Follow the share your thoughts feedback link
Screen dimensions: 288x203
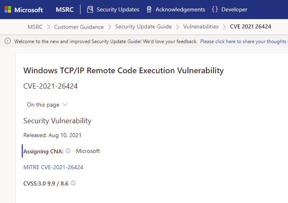[243, 41]
